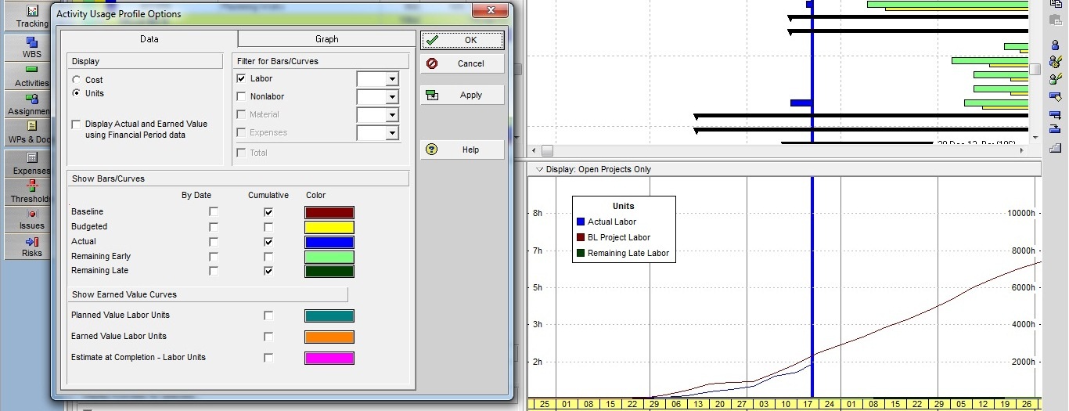Change the Remaining Early color swatch

329,257
